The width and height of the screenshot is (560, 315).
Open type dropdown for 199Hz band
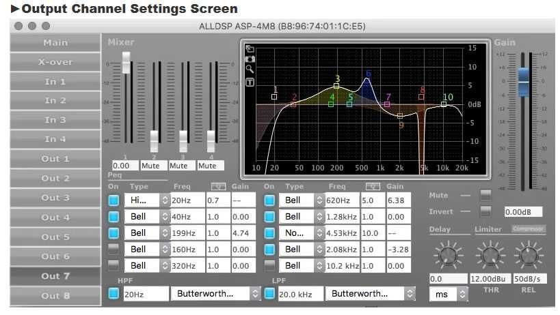point(147,232)
